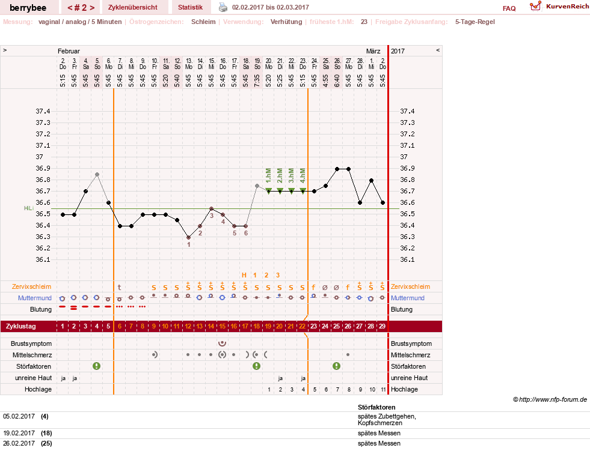Go to next cycle arrow after #2
Viewport: 590px width, 463px height.
(92, 8)
